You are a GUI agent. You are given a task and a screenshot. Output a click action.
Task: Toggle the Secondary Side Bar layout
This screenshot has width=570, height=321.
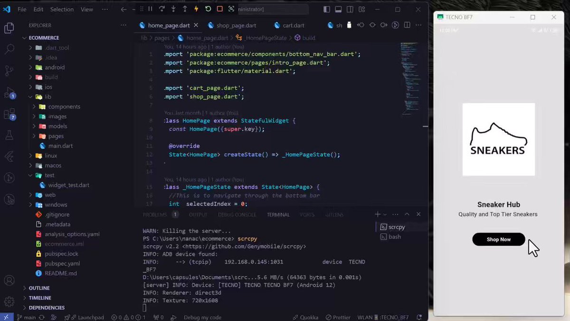[x=350, y=10]
